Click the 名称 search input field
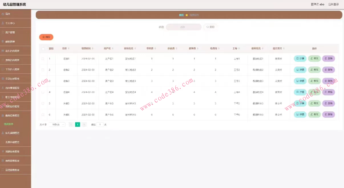 coord(183,27)
